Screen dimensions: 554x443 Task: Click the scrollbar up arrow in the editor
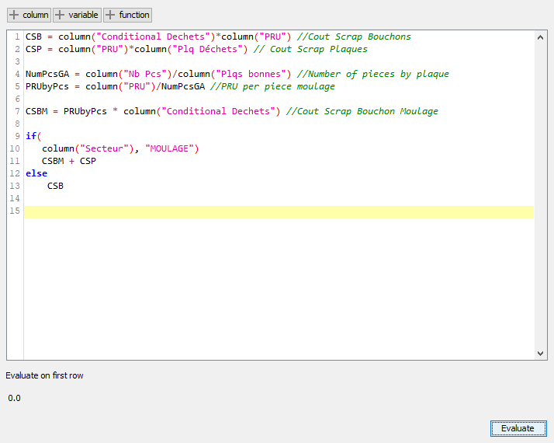pos(540,37)
